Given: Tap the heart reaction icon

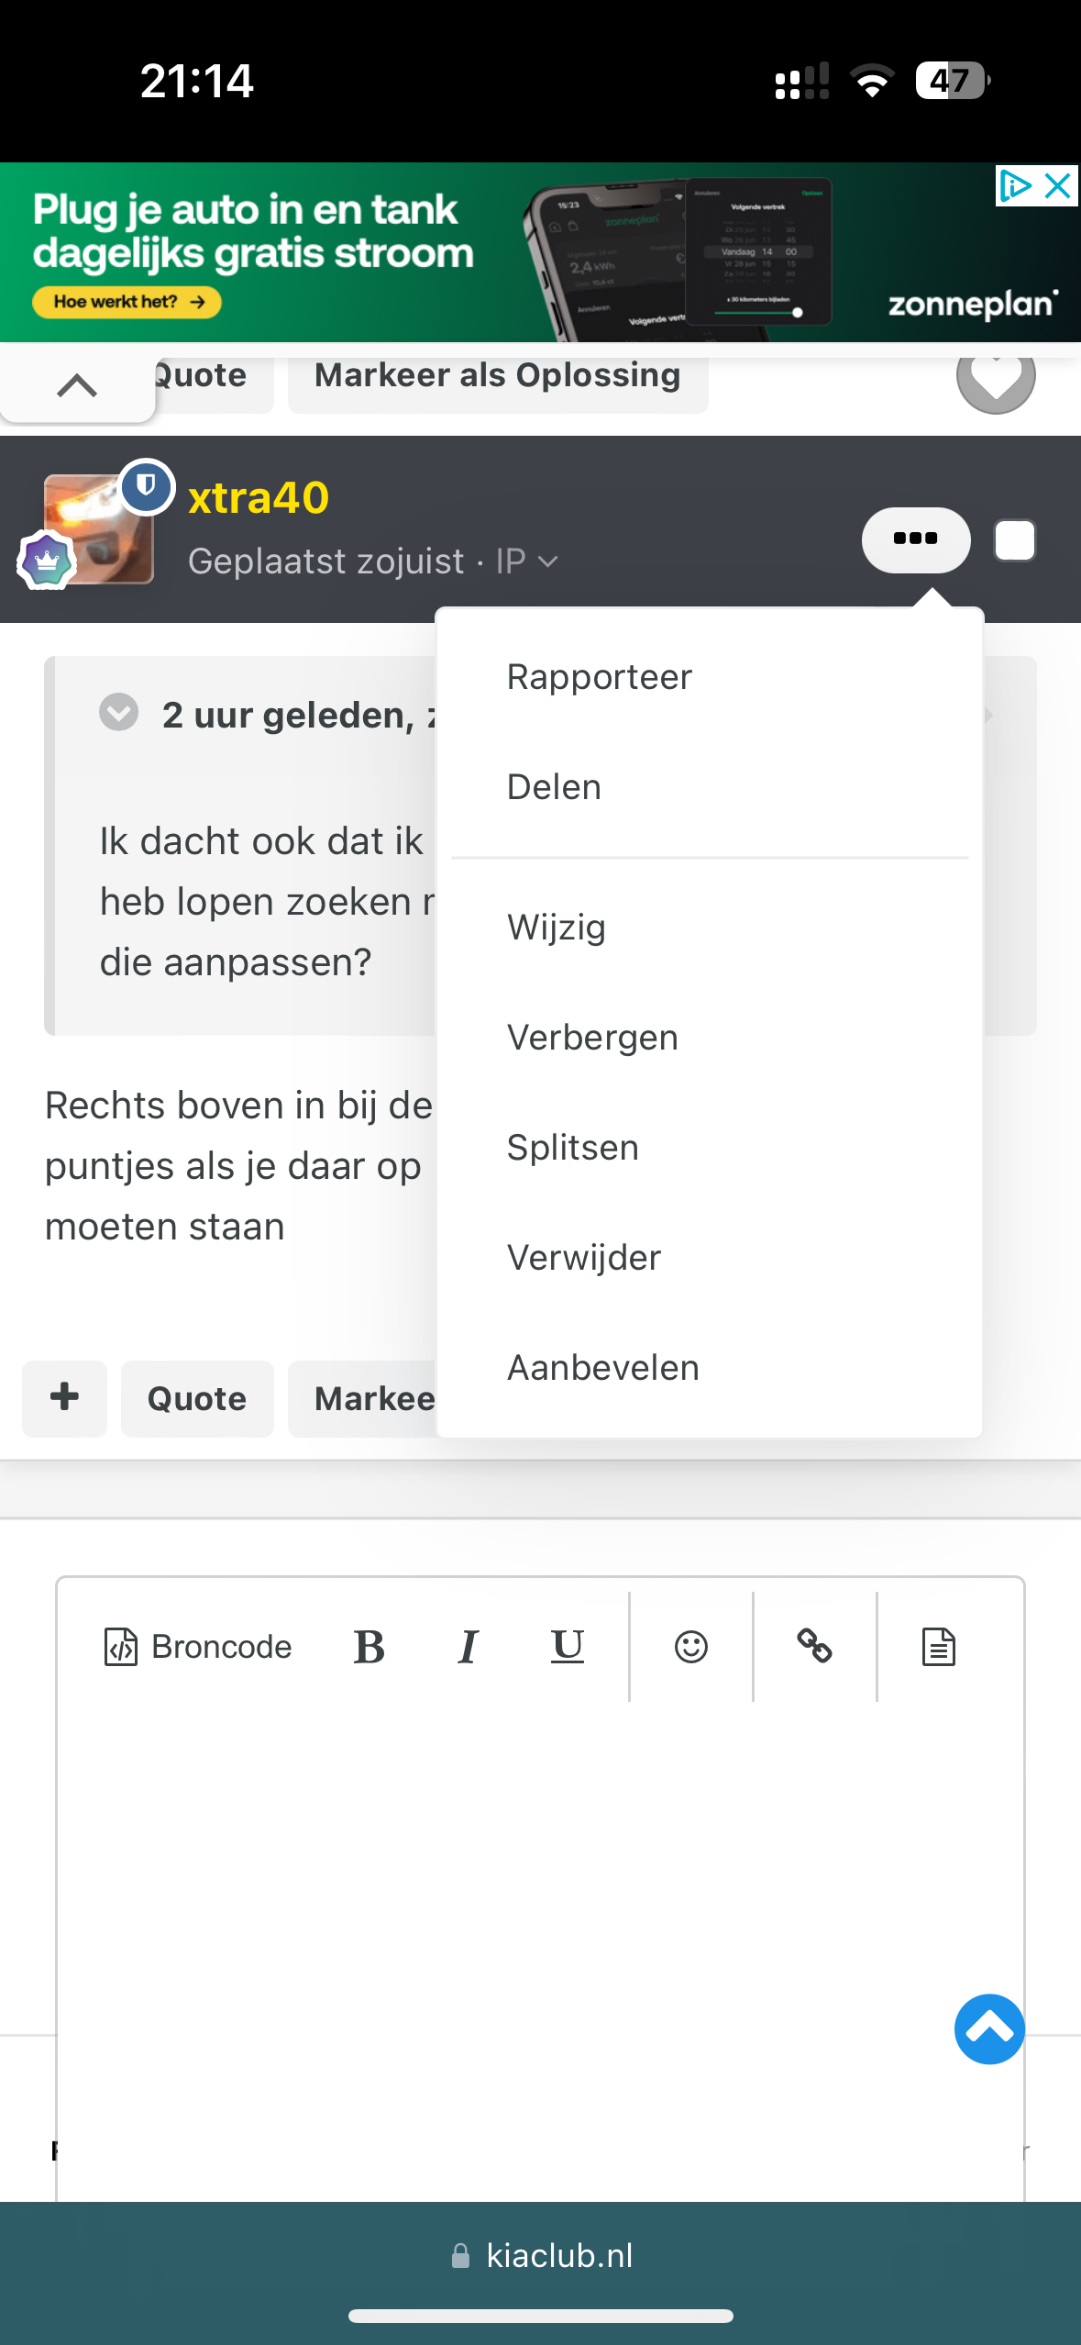Looking at the screenshot, I should (996, 376).
